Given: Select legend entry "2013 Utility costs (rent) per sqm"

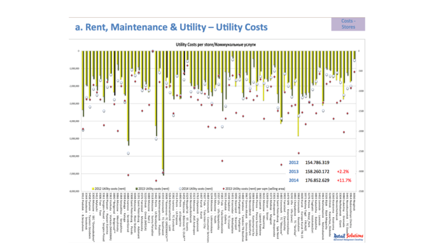Looking at the screenshot, I should click(254, 189).
